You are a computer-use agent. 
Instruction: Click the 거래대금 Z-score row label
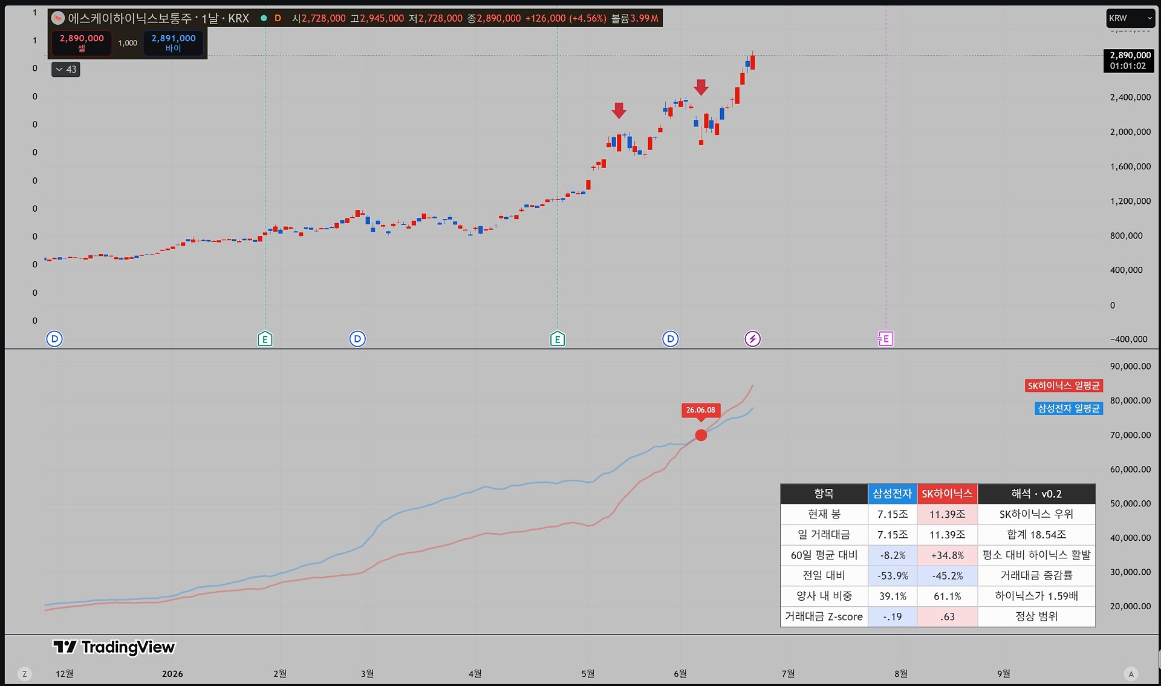pyautogui.click(x=824, y=616)
